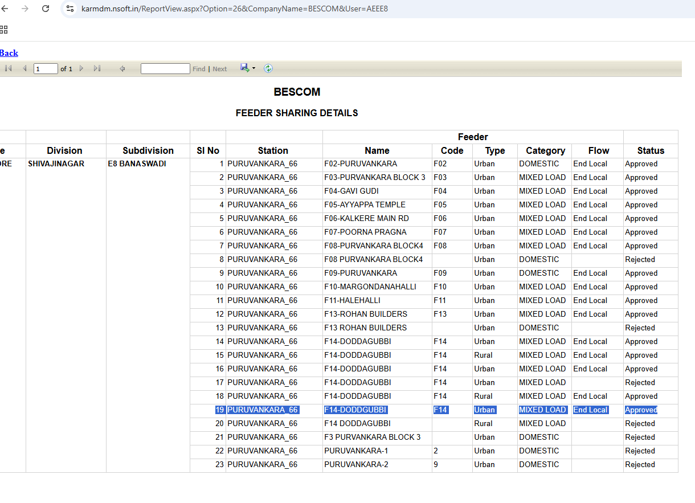Click feeder name F06-KALKERE MAIN RD
The height and width of the screenshot is (503, 695).
point(366,219)
